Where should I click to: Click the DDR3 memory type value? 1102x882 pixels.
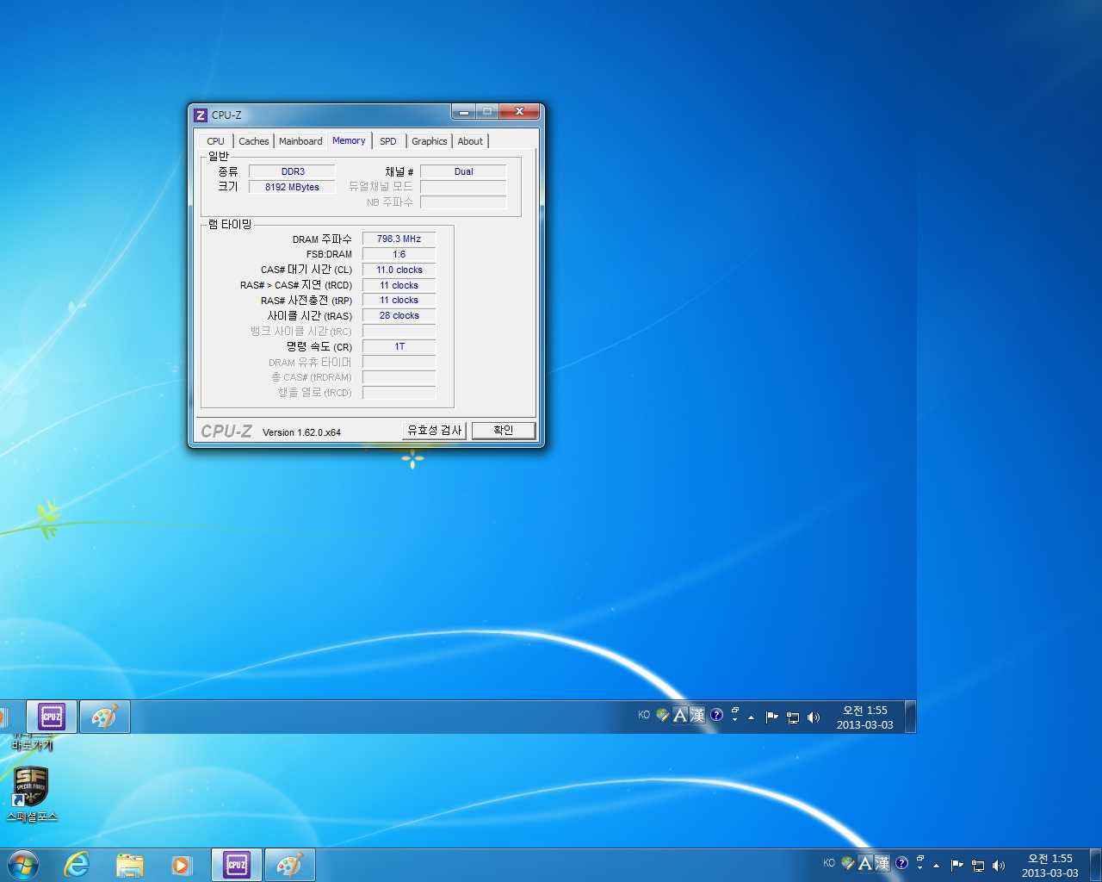[293, 171]
